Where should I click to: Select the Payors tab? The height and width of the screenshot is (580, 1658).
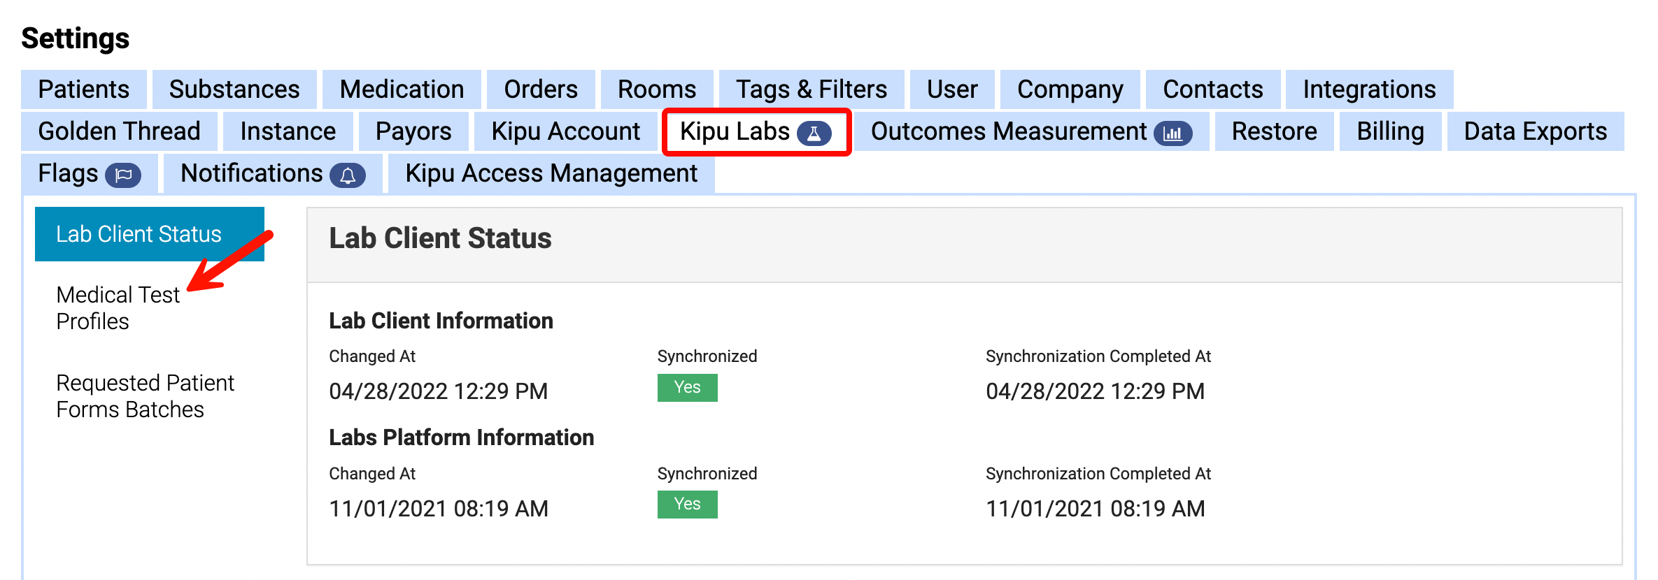[x=413, y=131]
